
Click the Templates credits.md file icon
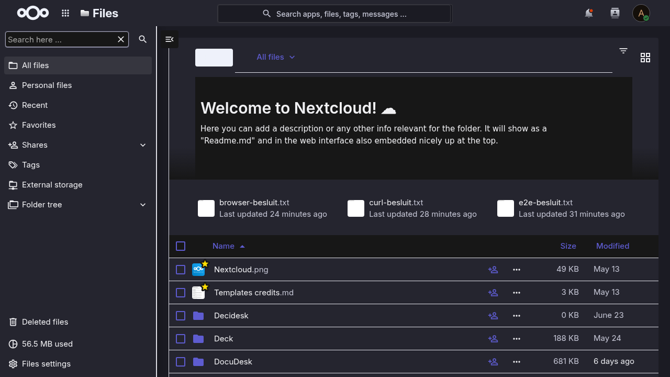coord(198,293)
